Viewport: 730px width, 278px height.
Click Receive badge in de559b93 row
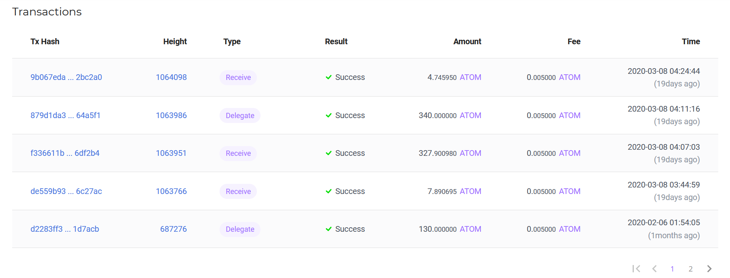pos(238,192)
